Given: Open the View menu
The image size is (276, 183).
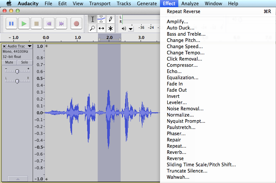Looking at the screenshot, I should 78,4.
